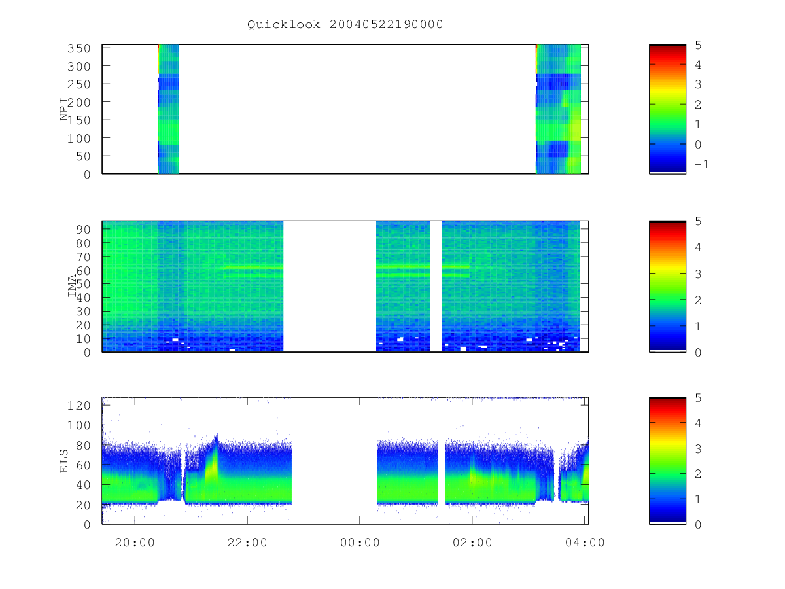785x589 pixels.
Task: Click the 90 tick on IMA axis
Action: pyautogui.click(x=85, y=229)
